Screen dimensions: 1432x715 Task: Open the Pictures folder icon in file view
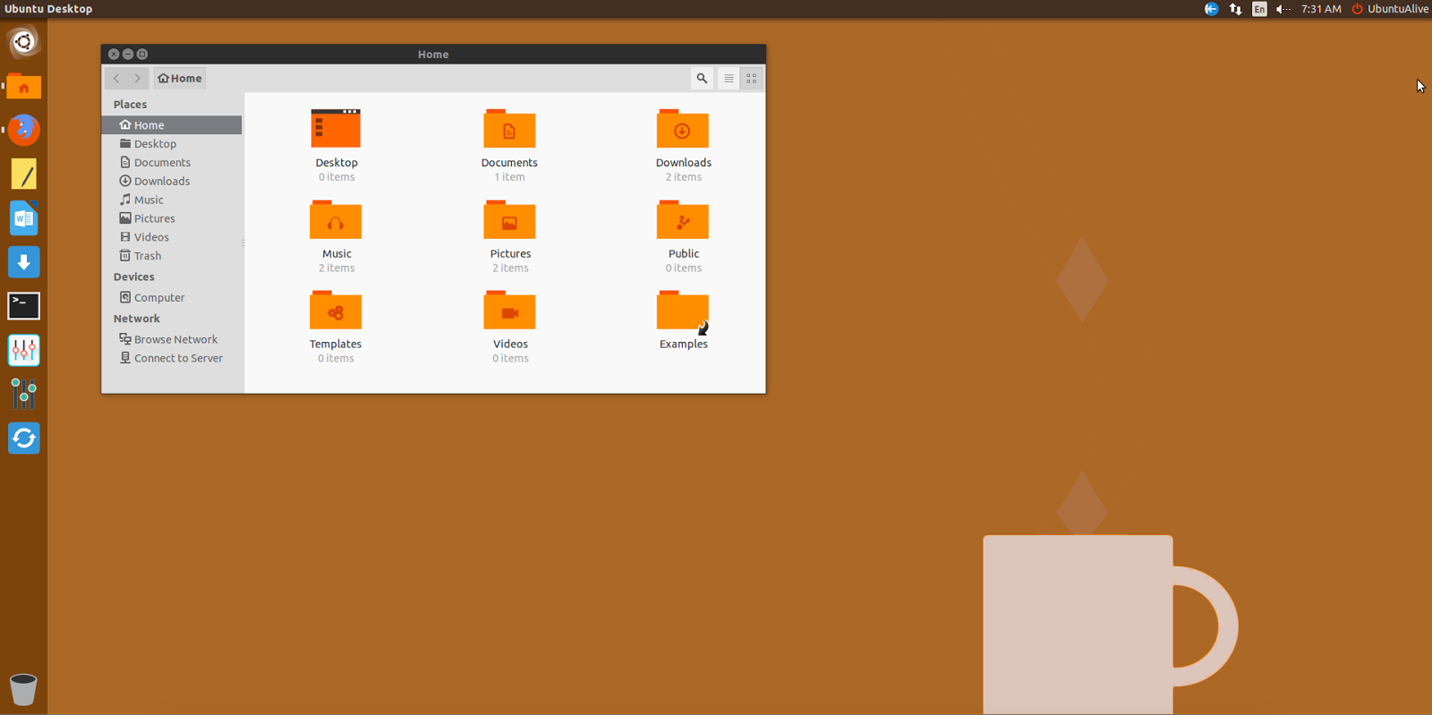[509, 220]
